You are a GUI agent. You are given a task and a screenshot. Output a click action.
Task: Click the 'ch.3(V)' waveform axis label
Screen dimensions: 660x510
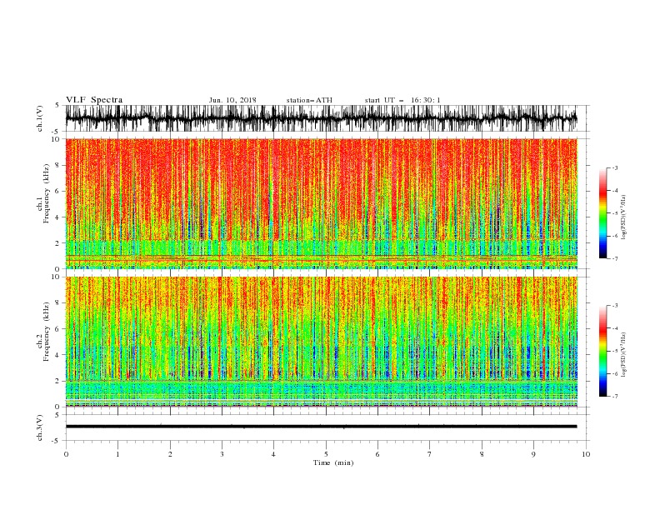[x=40, y=427]
